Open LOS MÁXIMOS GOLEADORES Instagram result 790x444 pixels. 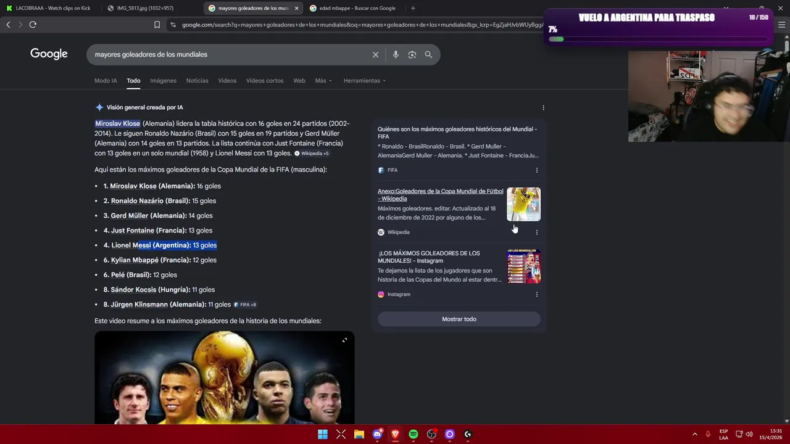pos(429,257)
